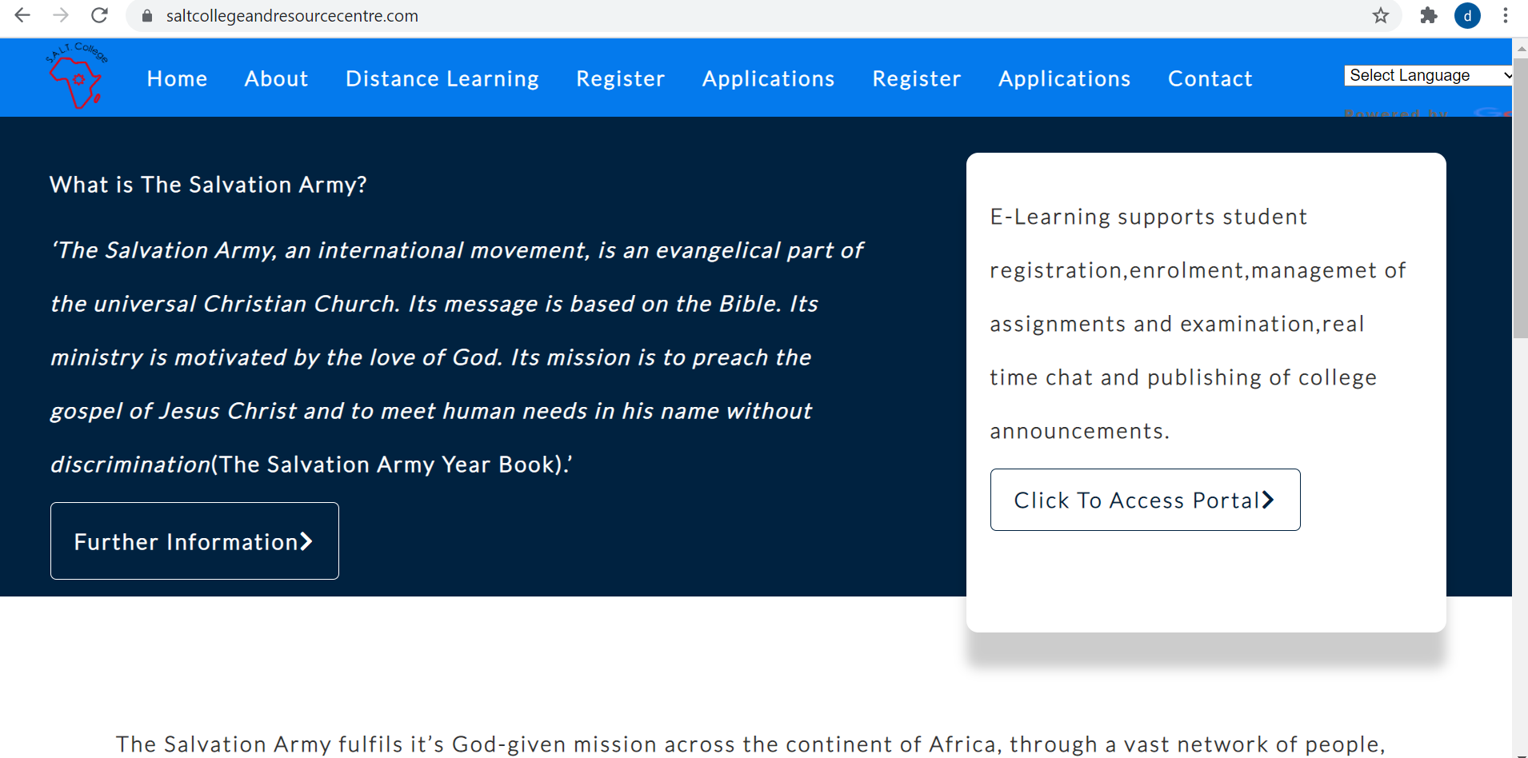
Task: Go back to the previous page
Action: click(22, 15)
